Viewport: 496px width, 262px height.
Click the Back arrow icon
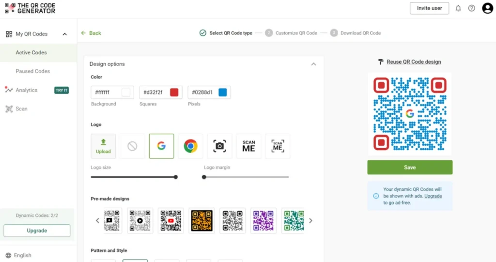[x=83, y=33]
